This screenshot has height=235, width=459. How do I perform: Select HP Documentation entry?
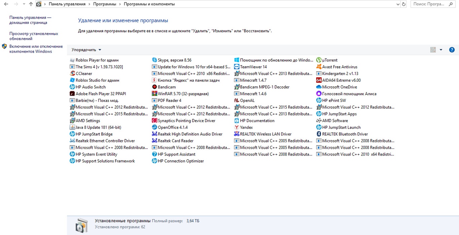click(254, 121)
